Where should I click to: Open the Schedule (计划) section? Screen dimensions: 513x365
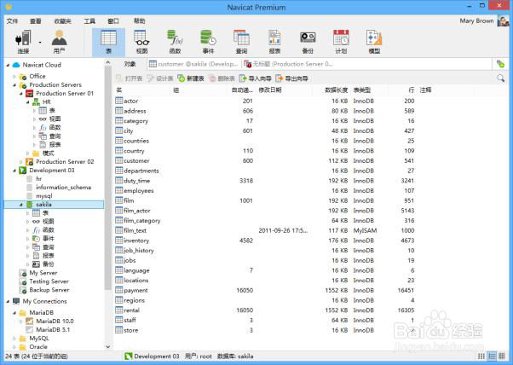341,42
